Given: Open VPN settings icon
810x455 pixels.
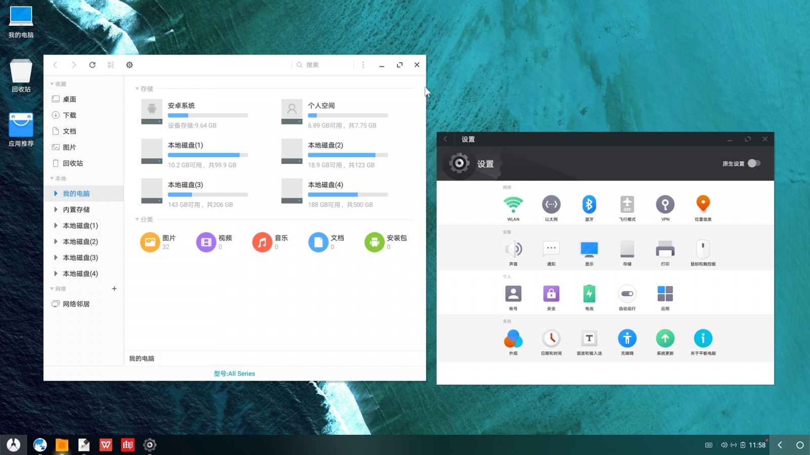Looking at the screenshot, I should [x=665, y=205].
